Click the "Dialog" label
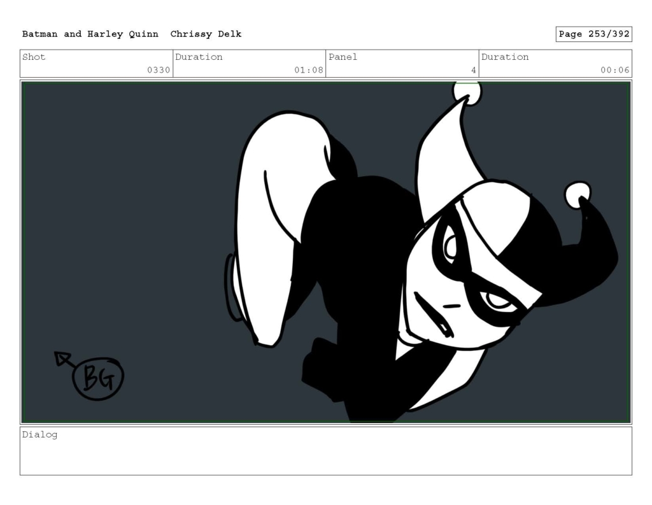 pos(40,435)
